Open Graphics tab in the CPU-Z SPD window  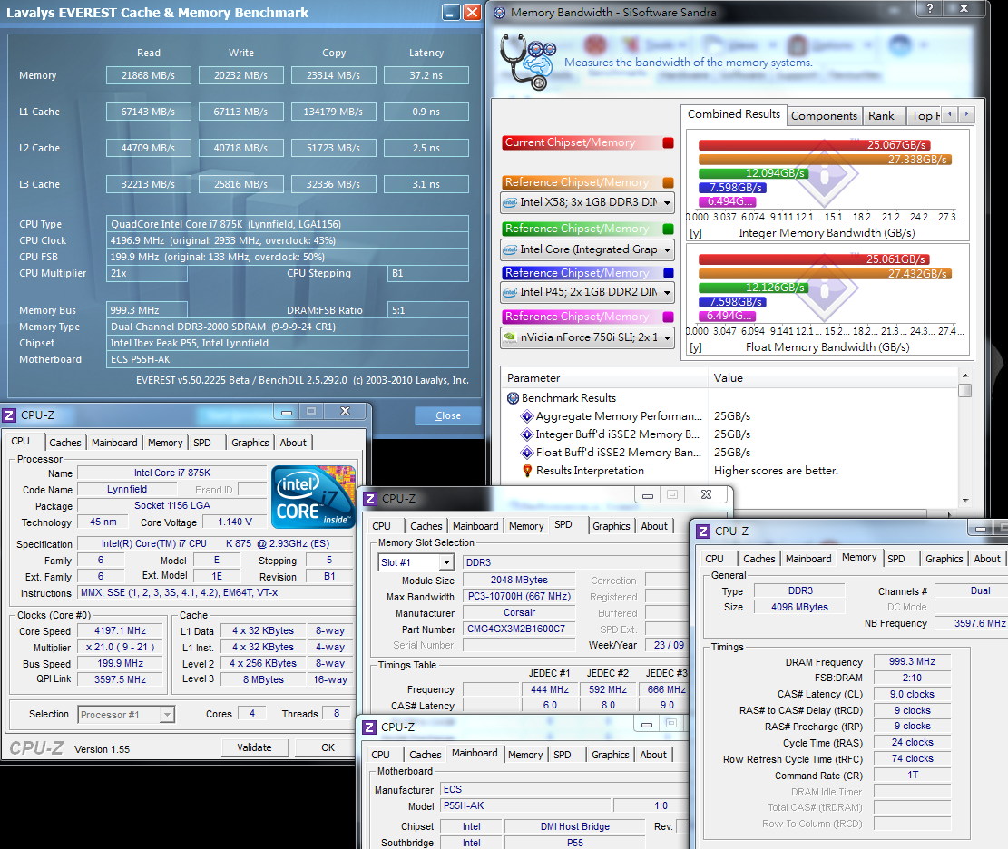(612, 526)
